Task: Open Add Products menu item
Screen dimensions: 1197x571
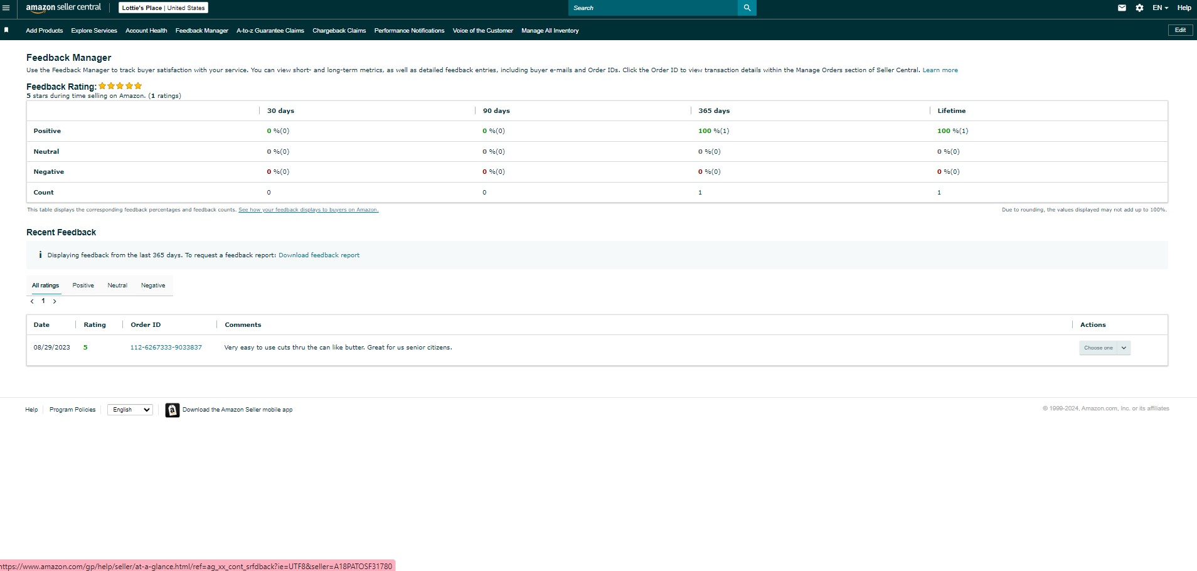Action: (x=45, y=31)
